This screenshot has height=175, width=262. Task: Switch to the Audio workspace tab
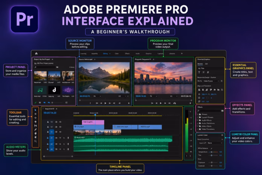(137, 54)
